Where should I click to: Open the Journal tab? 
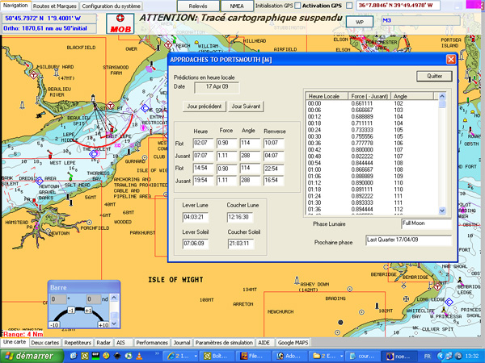(182, 343)
